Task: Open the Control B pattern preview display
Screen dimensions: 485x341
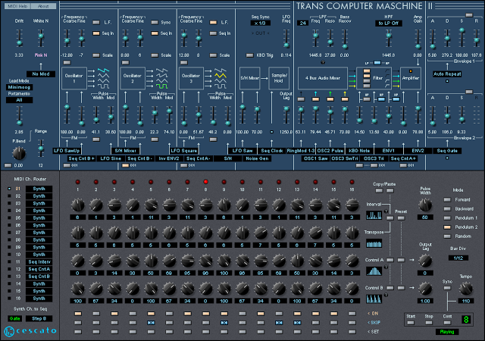Action: (374, 299)
